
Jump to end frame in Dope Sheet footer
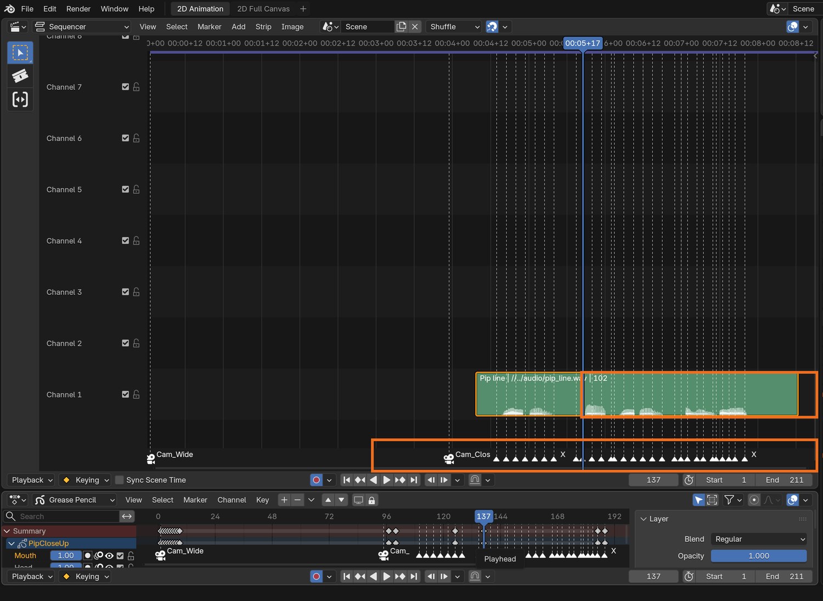(414, 576)
